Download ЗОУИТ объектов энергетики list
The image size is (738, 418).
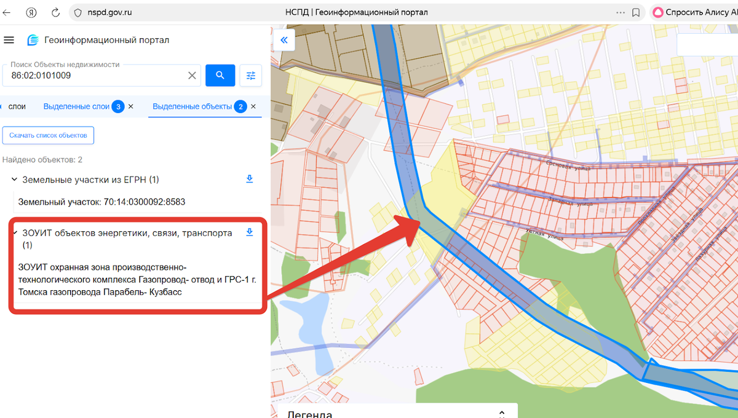(x=250, y=232)
